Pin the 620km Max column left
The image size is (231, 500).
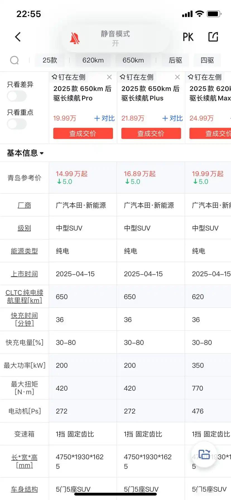[x=205, y=77]
